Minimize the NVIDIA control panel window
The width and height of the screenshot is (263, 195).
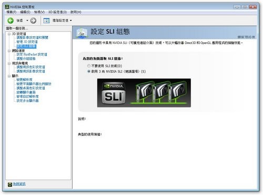[x=237, y=7]
